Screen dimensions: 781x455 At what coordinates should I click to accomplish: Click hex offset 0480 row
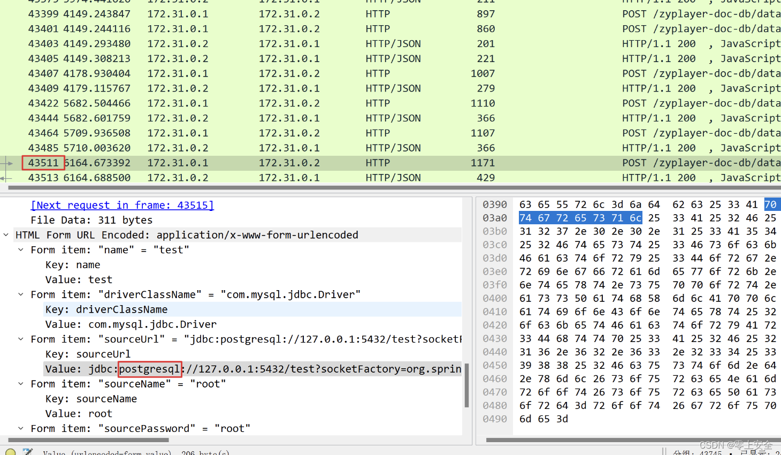pos(495,405)
